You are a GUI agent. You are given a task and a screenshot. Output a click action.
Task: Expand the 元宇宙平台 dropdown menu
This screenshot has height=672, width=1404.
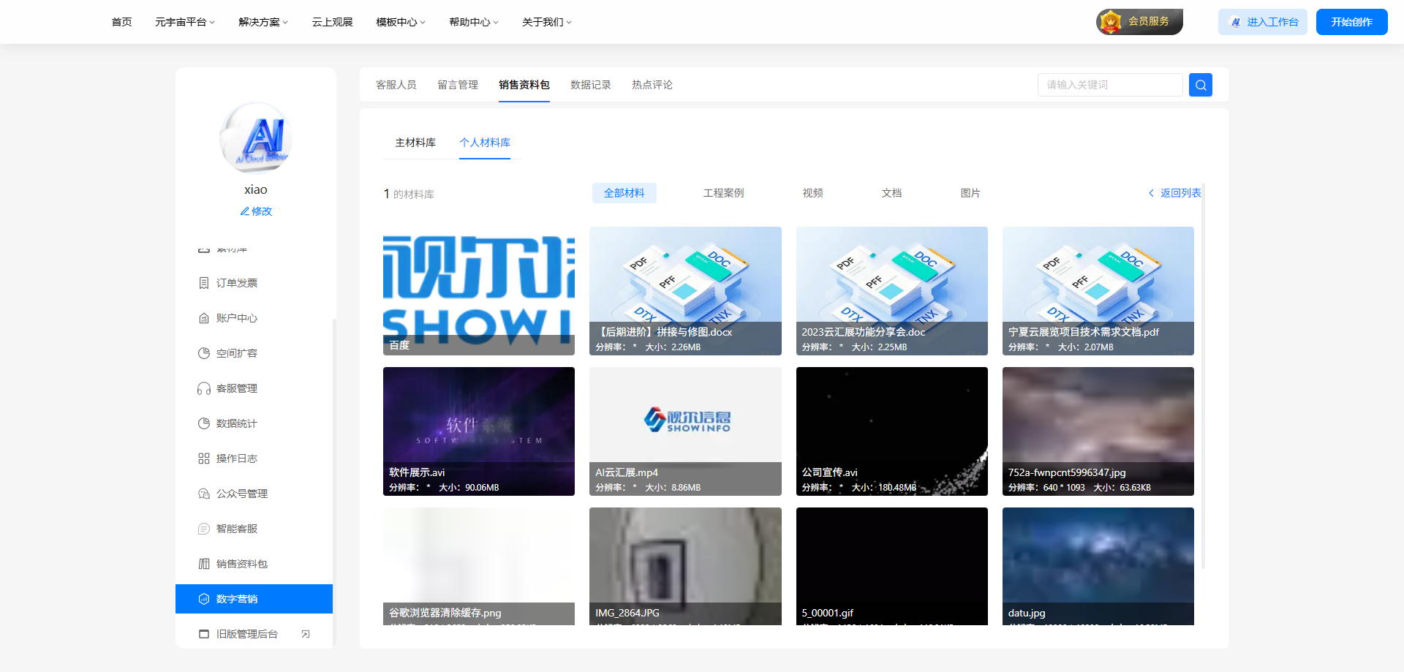coord(184,22)
